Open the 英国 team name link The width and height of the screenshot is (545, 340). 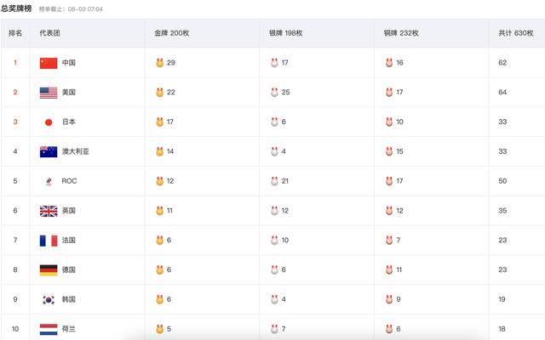pos(69,211)
